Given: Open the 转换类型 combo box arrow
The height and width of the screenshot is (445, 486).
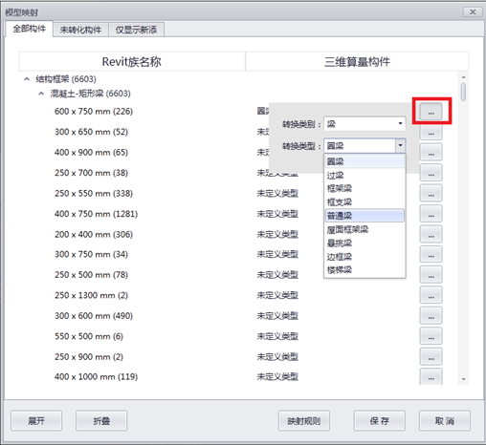Looking at the screenshot, I should point(400,146).
